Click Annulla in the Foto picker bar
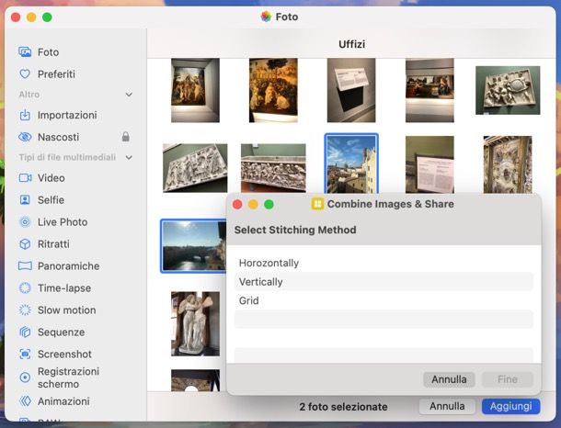561x428 pixels. tap(447, 407)
